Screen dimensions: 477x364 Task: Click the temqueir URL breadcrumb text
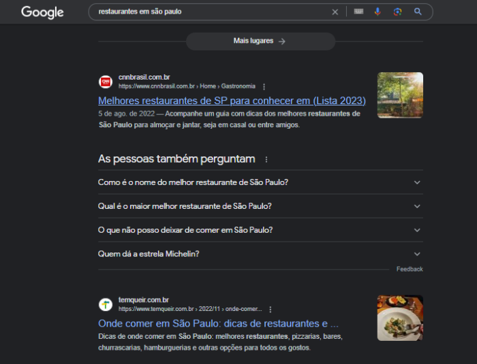[x=190, y=309]
